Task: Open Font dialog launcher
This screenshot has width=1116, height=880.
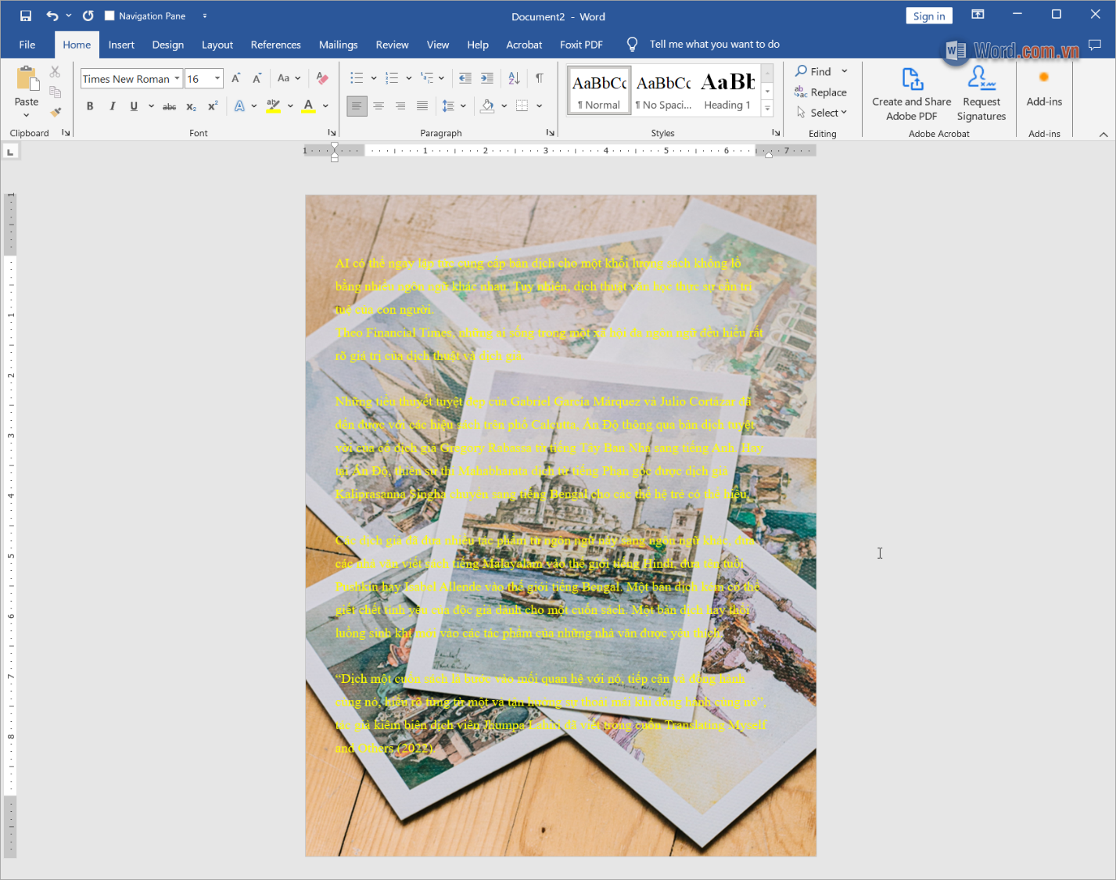Action: tap(332, 133)
